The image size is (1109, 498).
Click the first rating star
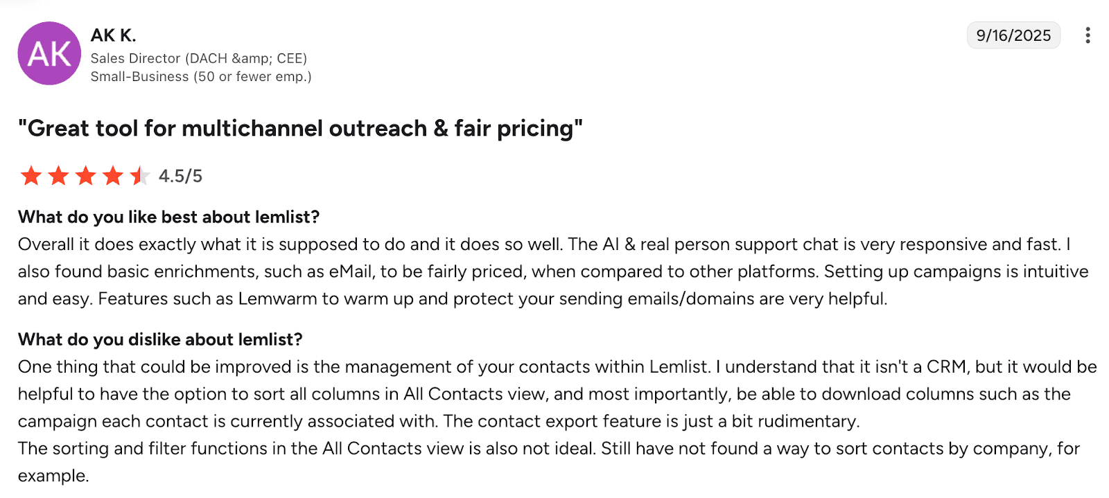[31, 176]
